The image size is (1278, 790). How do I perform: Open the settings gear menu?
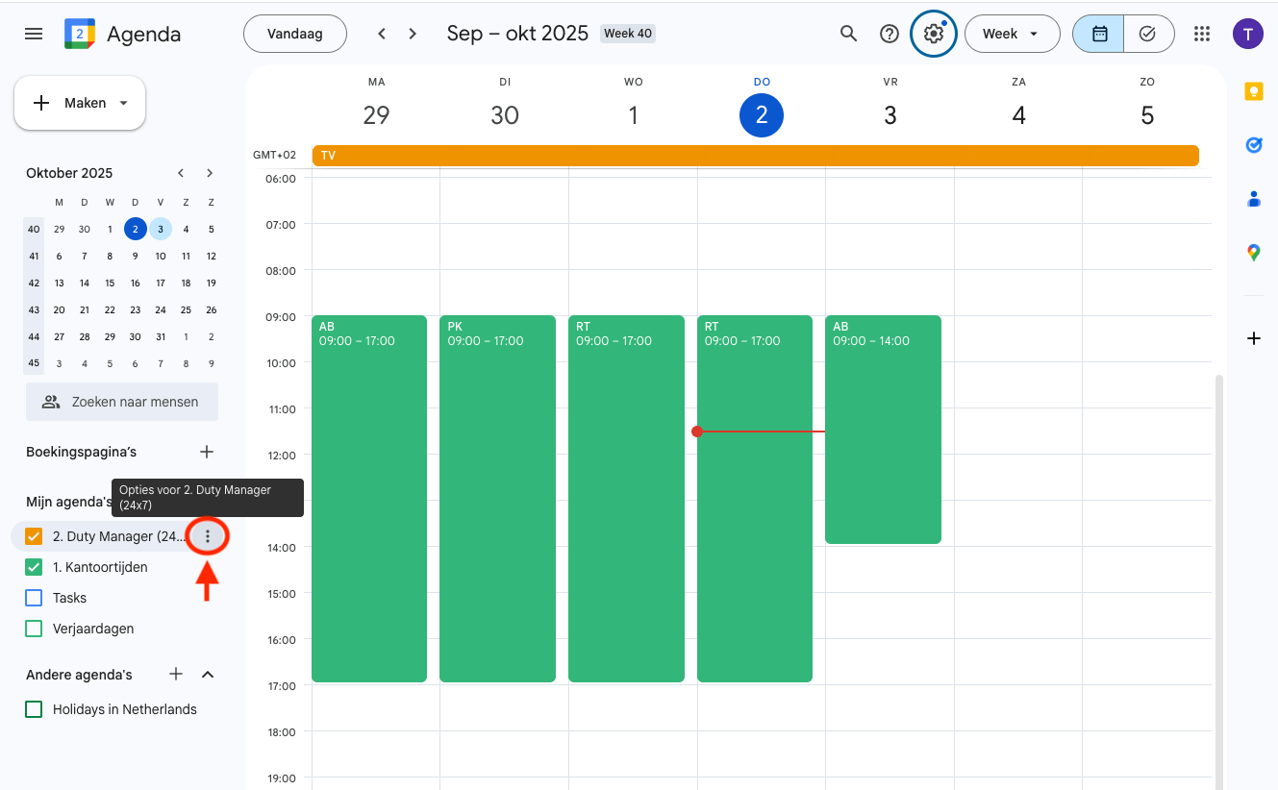pos(933,34)
